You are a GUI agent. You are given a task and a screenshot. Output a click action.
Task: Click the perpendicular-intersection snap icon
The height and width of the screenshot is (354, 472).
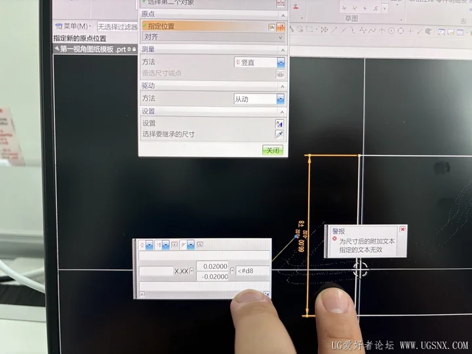(x=382, y=30)
